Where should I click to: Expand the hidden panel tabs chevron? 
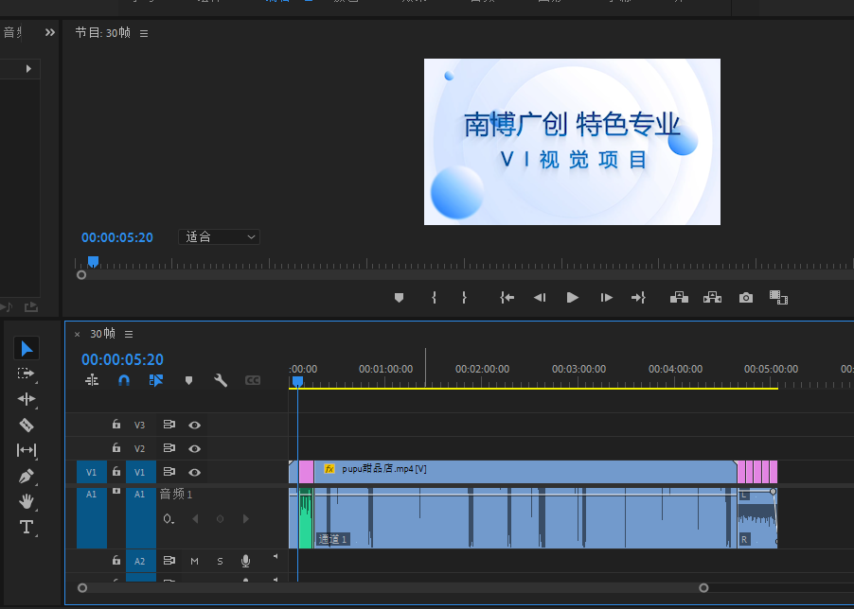50,32
